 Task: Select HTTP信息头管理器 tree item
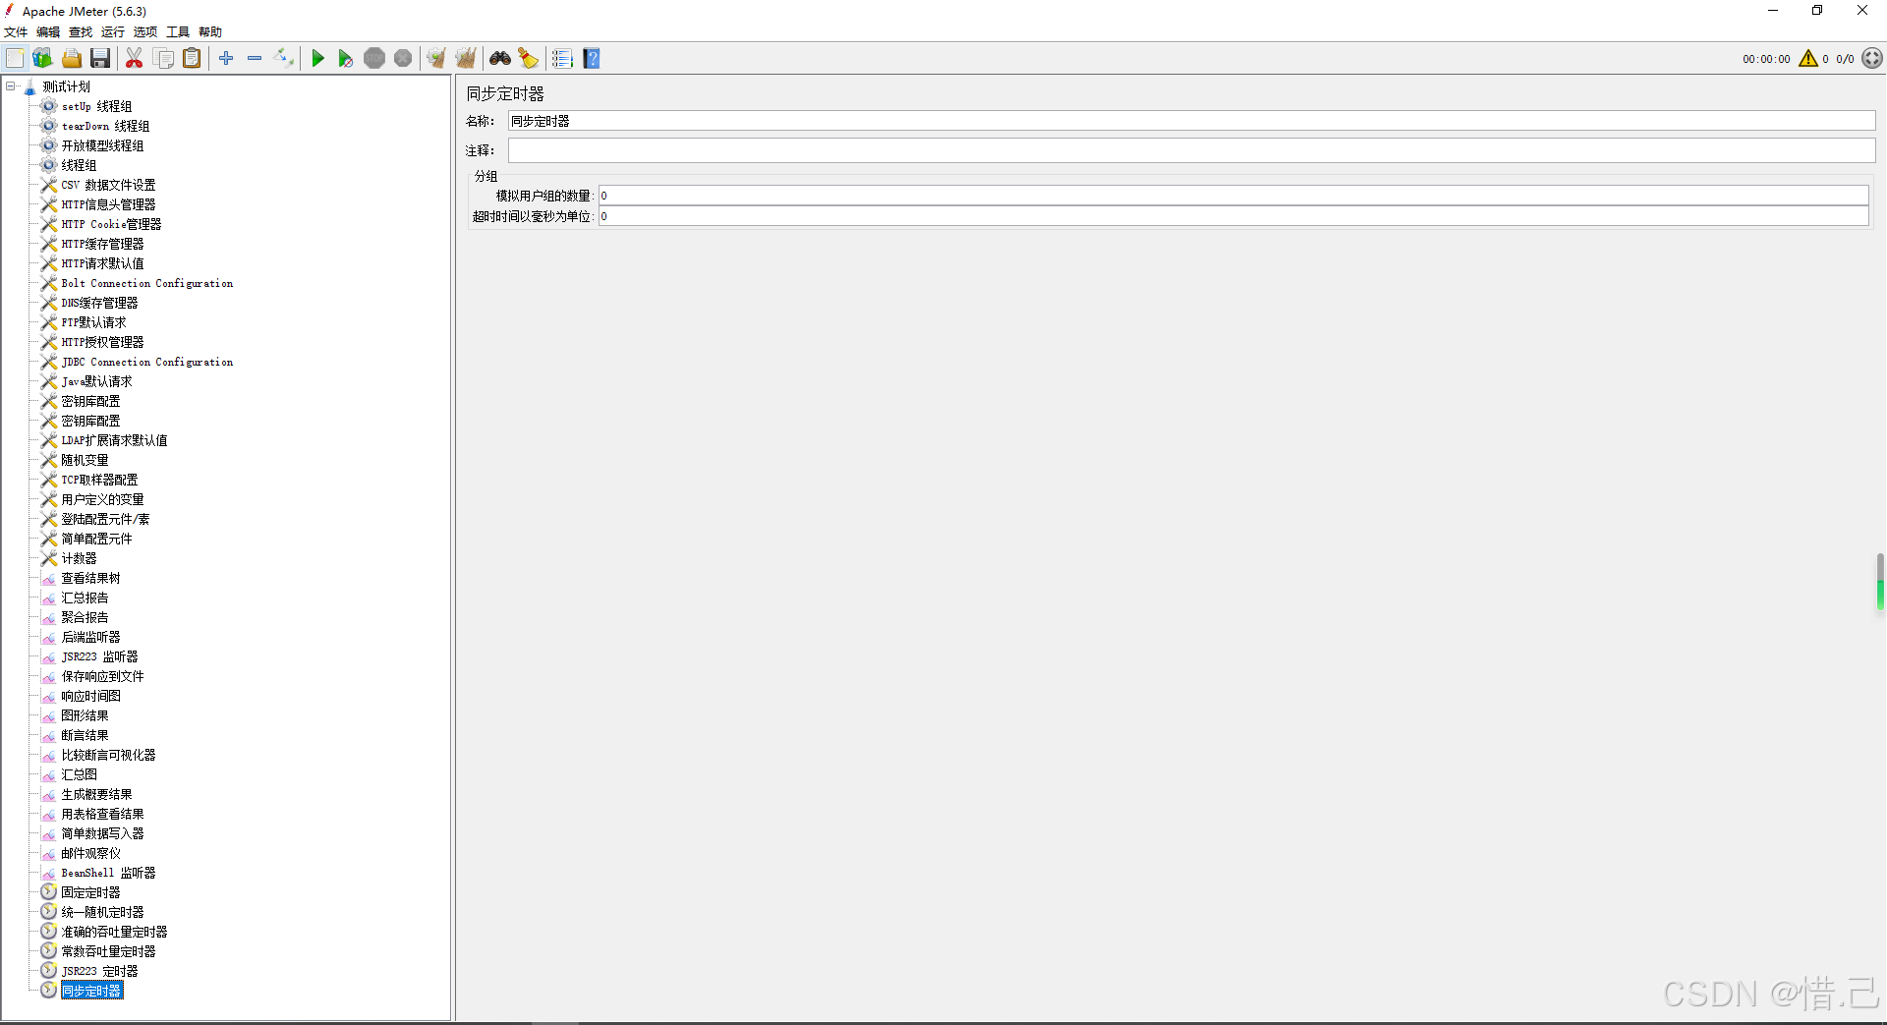click(108, 204)
